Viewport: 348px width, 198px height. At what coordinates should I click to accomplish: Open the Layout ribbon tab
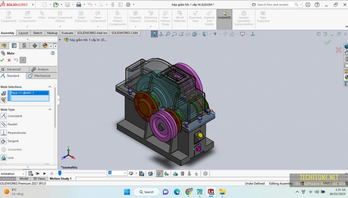(x=23, y=33)
